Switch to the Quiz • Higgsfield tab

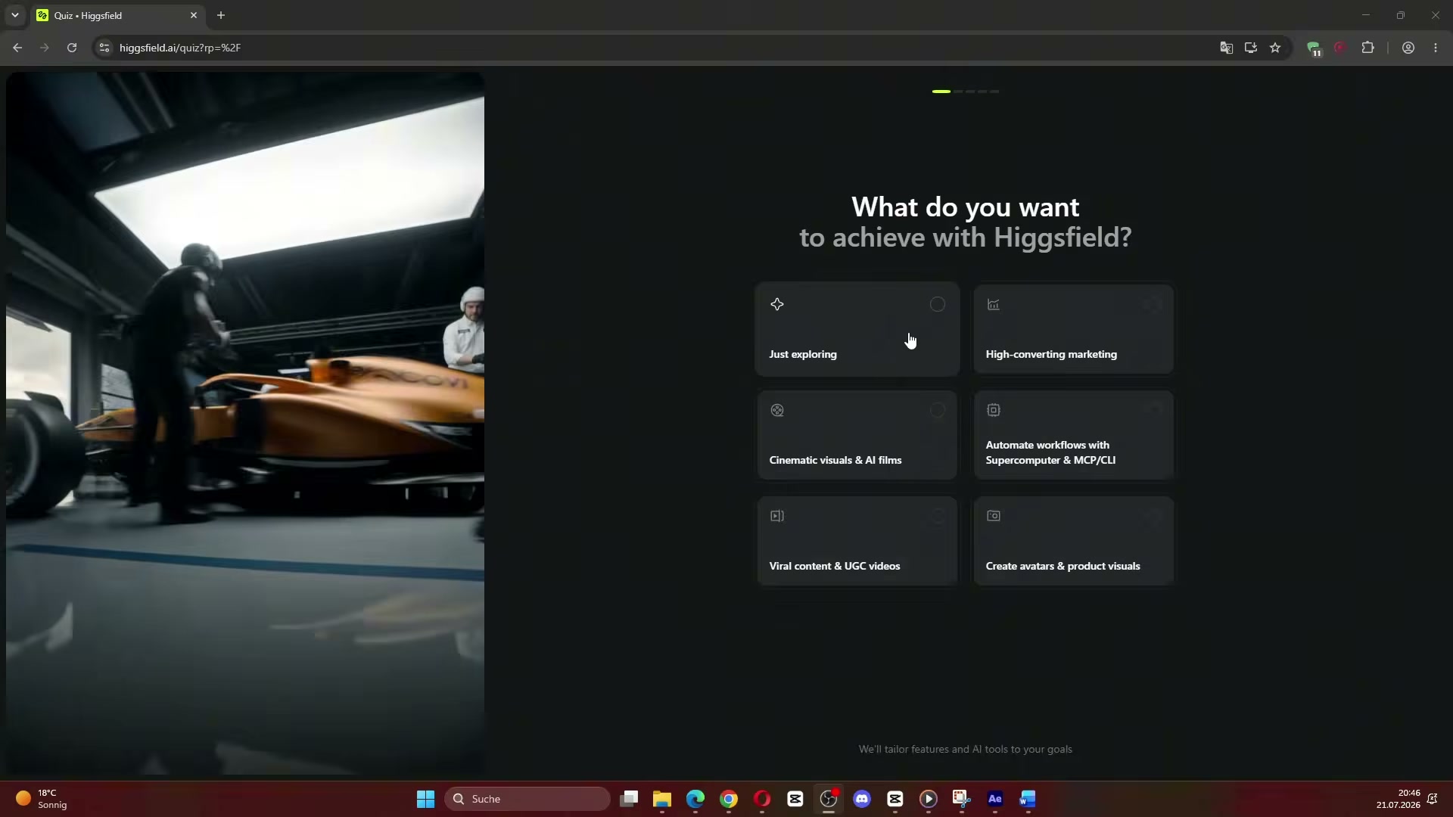(117, 16)
